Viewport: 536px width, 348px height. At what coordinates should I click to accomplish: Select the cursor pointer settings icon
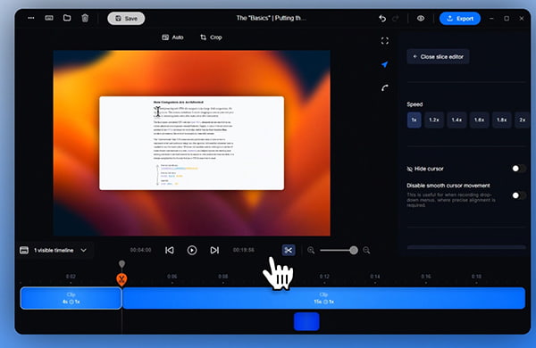(385, 64)
